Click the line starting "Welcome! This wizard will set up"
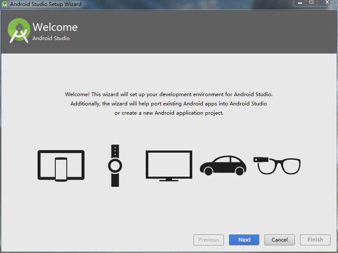Screen dimensions: 338x253 [169, 94]
